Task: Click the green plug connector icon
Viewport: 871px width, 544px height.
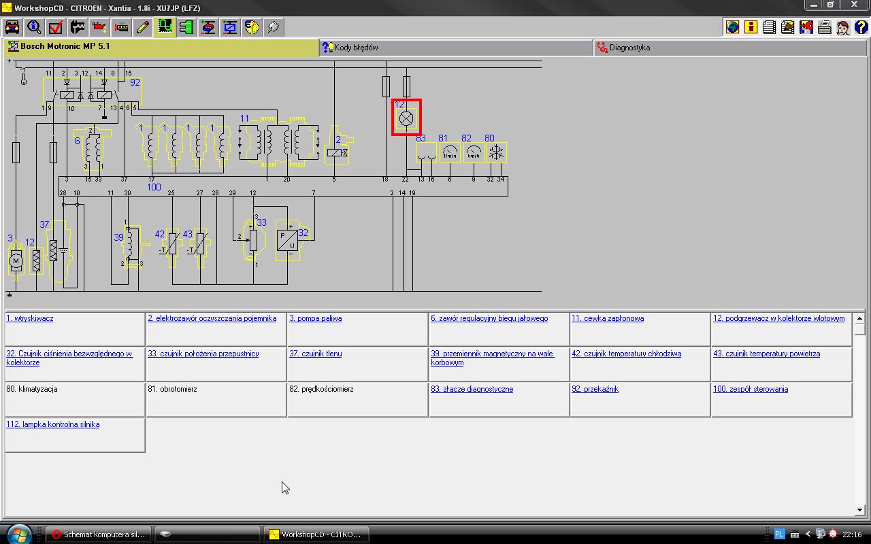Action: tap(186, 27)
